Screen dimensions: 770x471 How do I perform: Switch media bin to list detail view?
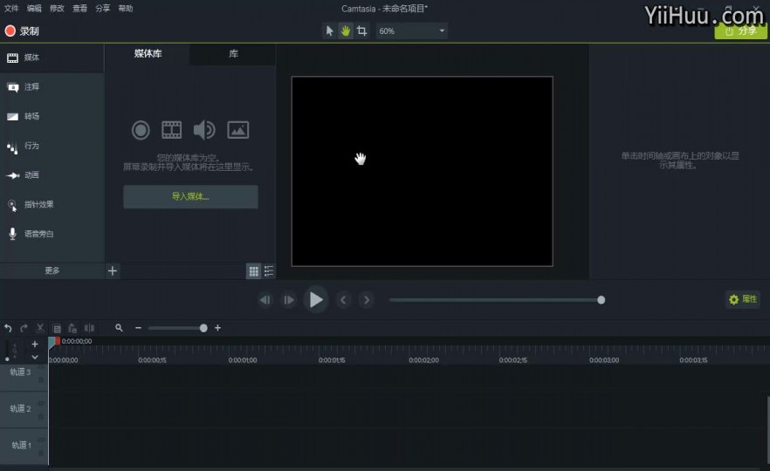coord(269,271)
